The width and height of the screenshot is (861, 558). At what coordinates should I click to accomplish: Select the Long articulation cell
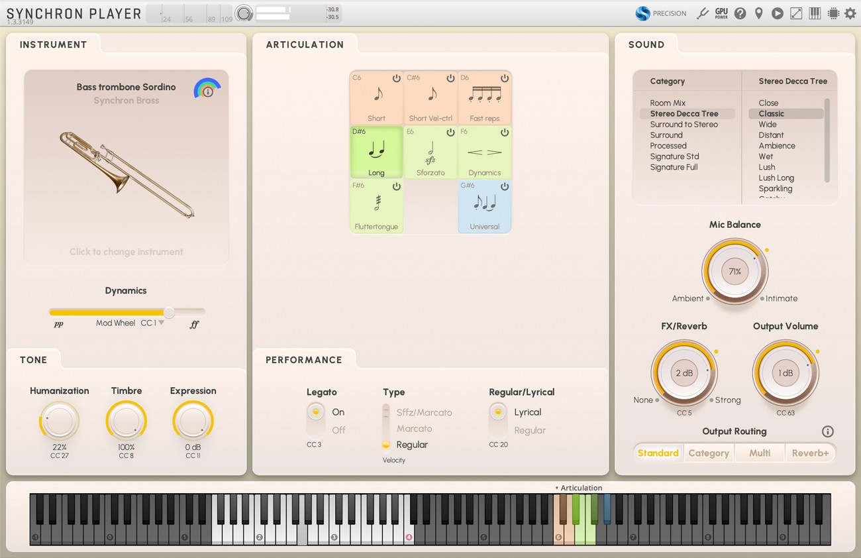[x=376, y=152]
